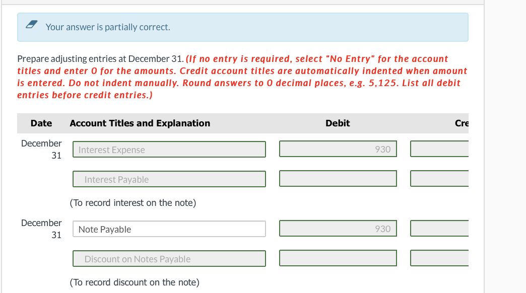Open the Interest Payable account title selector
The image size is (526, 293).
pos(169,179)
